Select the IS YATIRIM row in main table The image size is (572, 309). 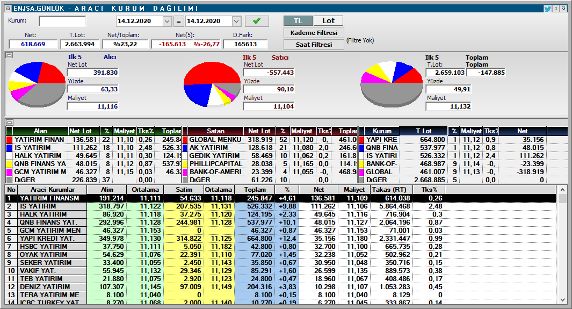tap(281, 206)
